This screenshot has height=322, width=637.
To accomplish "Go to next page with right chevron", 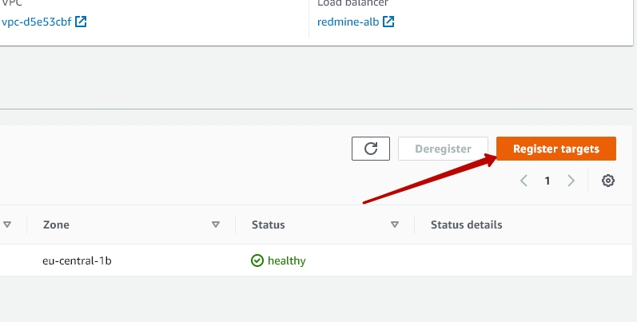I will tap(571, 181).
